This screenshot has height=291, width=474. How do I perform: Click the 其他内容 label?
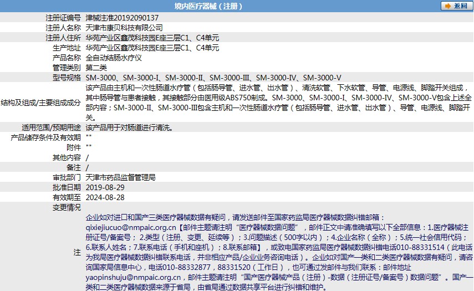[67, 157]
